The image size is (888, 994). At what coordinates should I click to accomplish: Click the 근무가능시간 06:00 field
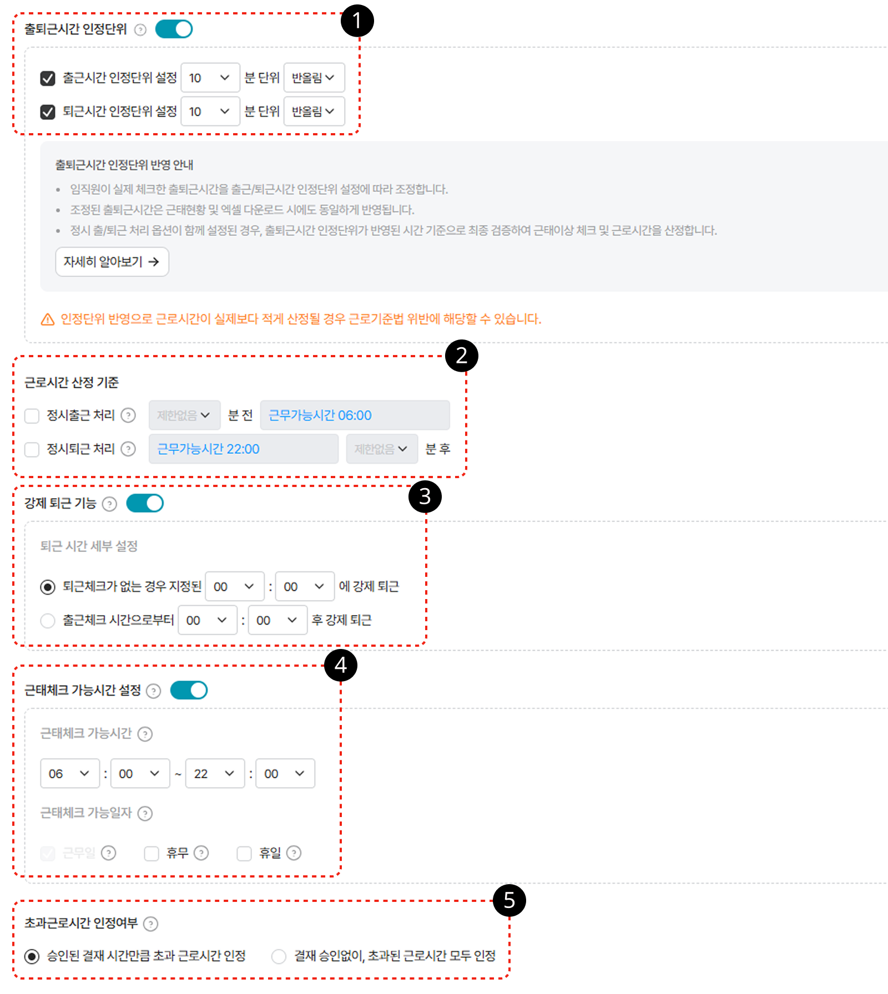[355, 415]
